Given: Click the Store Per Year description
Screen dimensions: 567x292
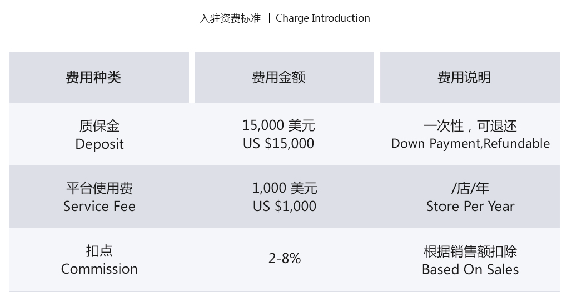Looking at the screenshot, I should tap(470, 206).
